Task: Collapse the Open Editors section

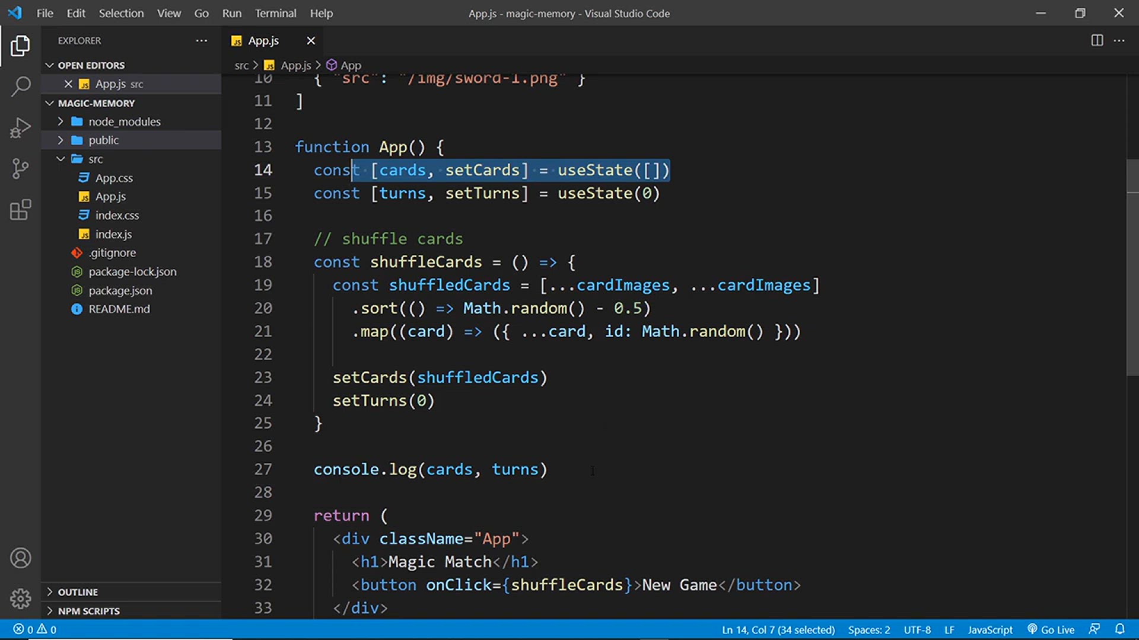Action: pyautogui.click(x=50, y=65)
